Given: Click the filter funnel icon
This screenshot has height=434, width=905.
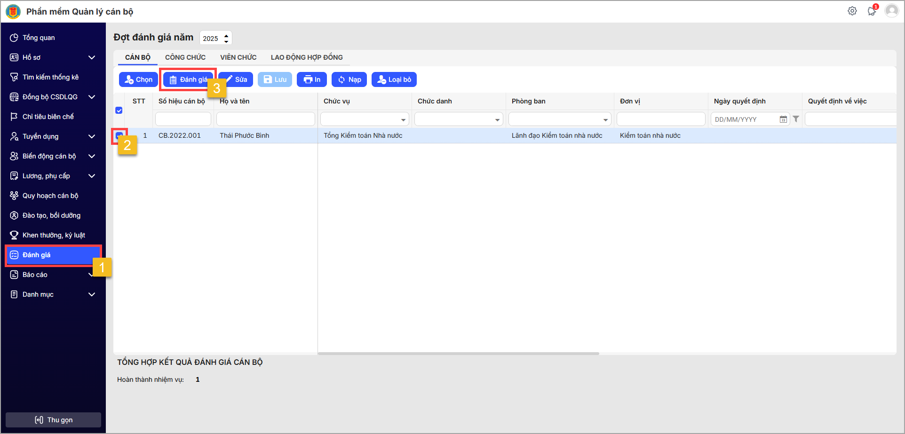Looking at the screenshot, I should pyautogui.click(x=796, y=119).
